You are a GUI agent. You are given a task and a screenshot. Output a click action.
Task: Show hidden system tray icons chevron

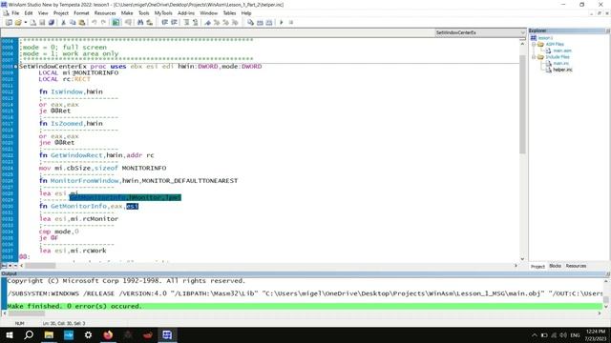(535, 335)
